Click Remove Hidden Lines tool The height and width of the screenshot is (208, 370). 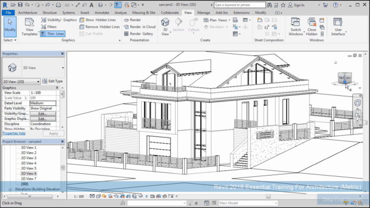[99, 27]
